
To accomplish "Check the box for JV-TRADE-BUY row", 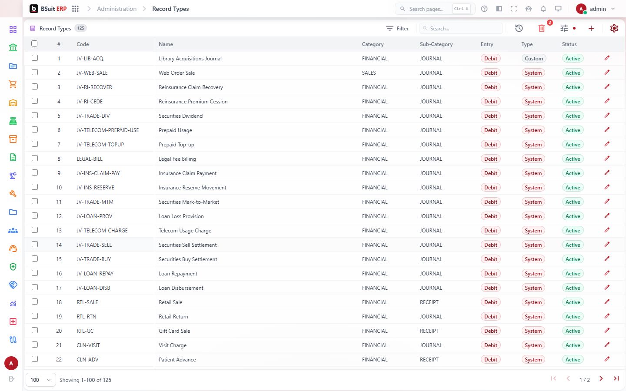I will tap(35, 258).
